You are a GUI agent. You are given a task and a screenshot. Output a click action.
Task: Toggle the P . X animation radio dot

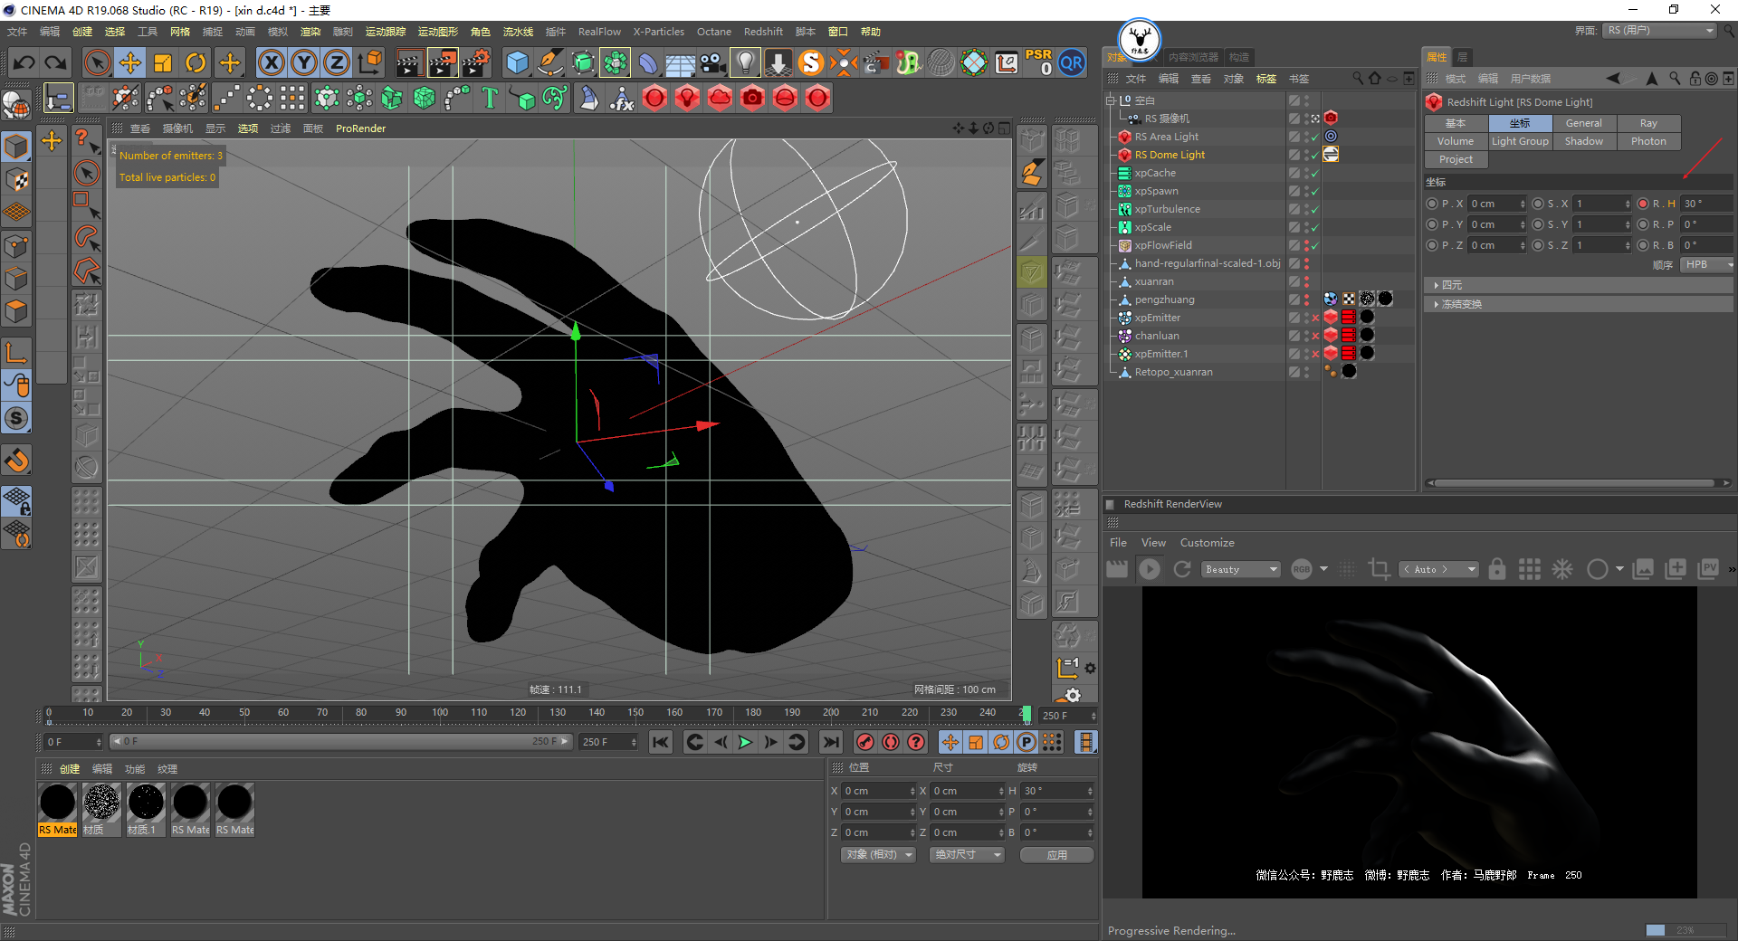tap(1432, 204)
